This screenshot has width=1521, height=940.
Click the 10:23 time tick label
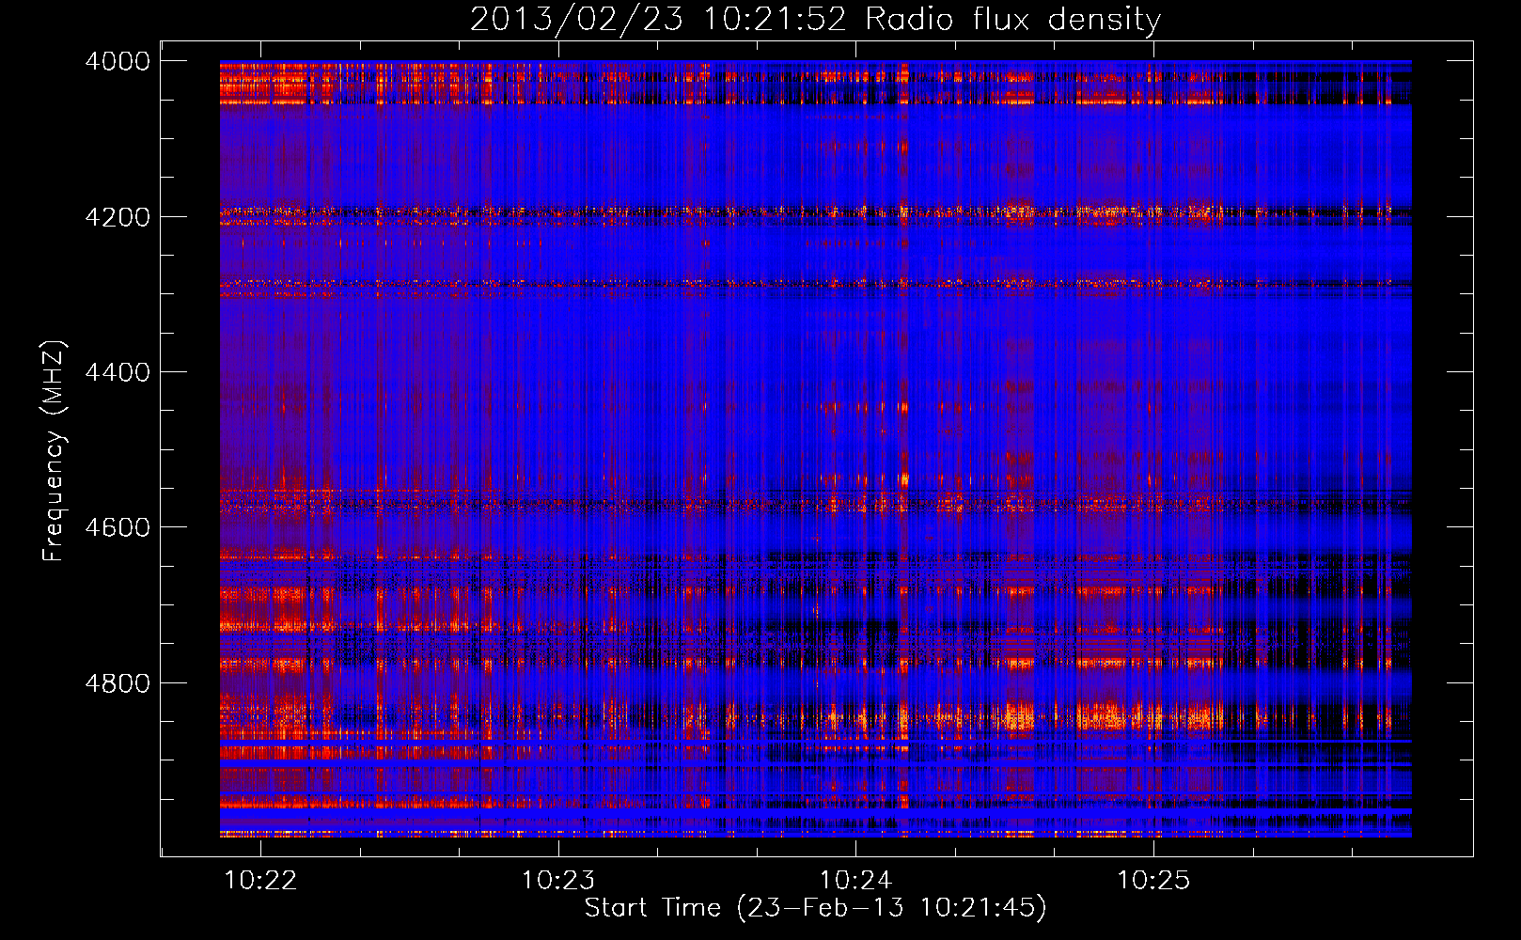click(x=558, y=881)
